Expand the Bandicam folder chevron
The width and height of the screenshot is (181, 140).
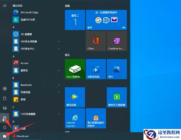pos(59,85)
